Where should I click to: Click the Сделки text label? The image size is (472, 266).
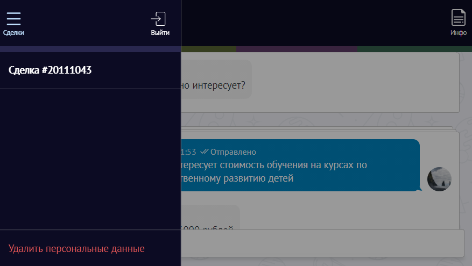(13, 33)
